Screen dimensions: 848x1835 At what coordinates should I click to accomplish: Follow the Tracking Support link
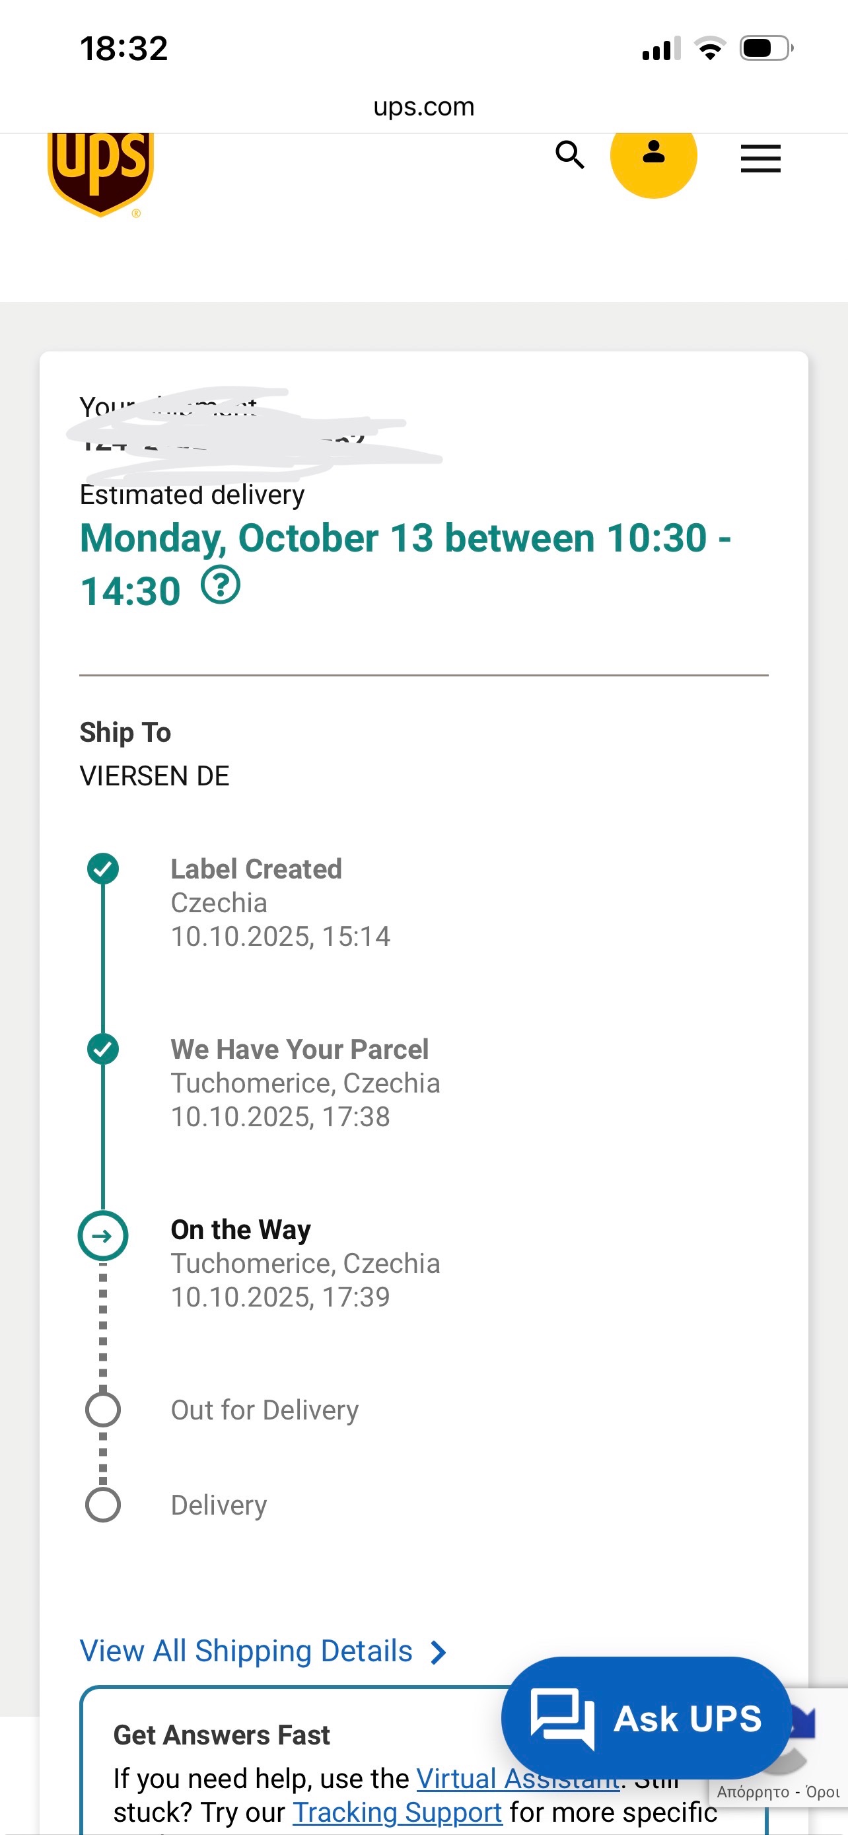(x=398, y=1811)
